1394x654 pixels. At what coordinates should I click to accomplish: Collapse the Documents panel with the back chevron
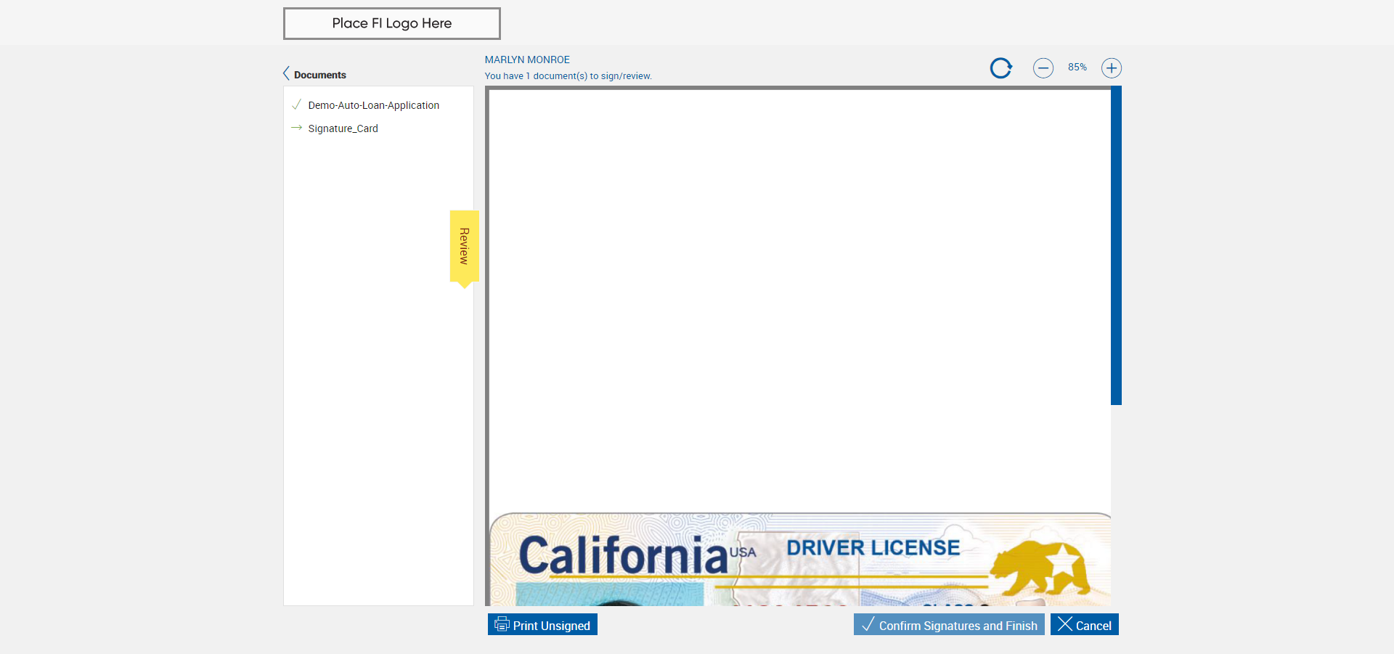click(286, 74)
